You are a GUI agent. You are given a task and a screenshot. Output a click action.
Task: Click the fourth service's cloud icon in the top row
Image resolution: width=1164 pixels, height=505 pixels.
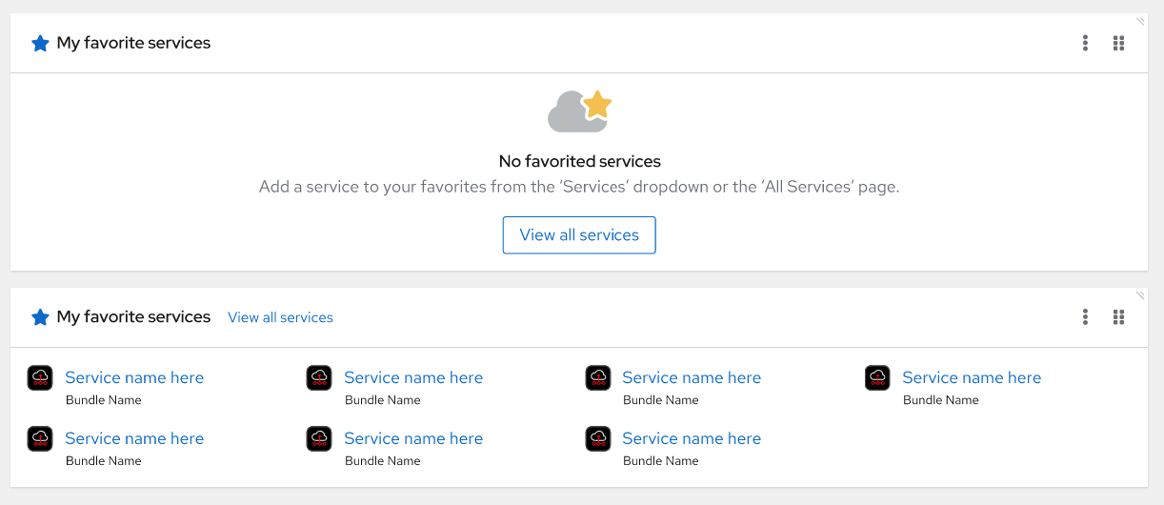tap(877, 378)
